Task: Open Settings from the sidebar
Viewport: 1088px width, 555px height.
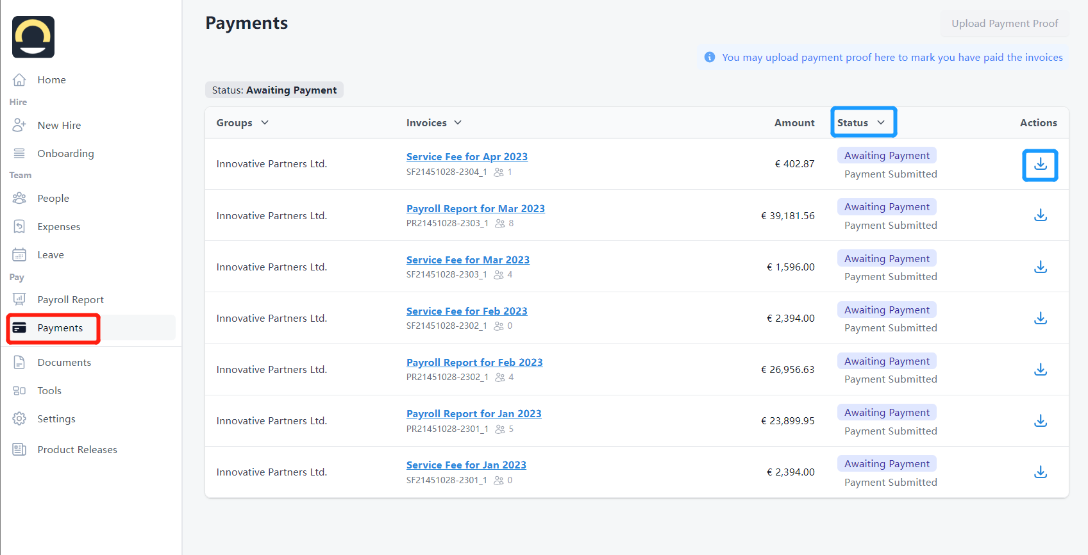Action: pyautogui.click(x=56, y=419)
